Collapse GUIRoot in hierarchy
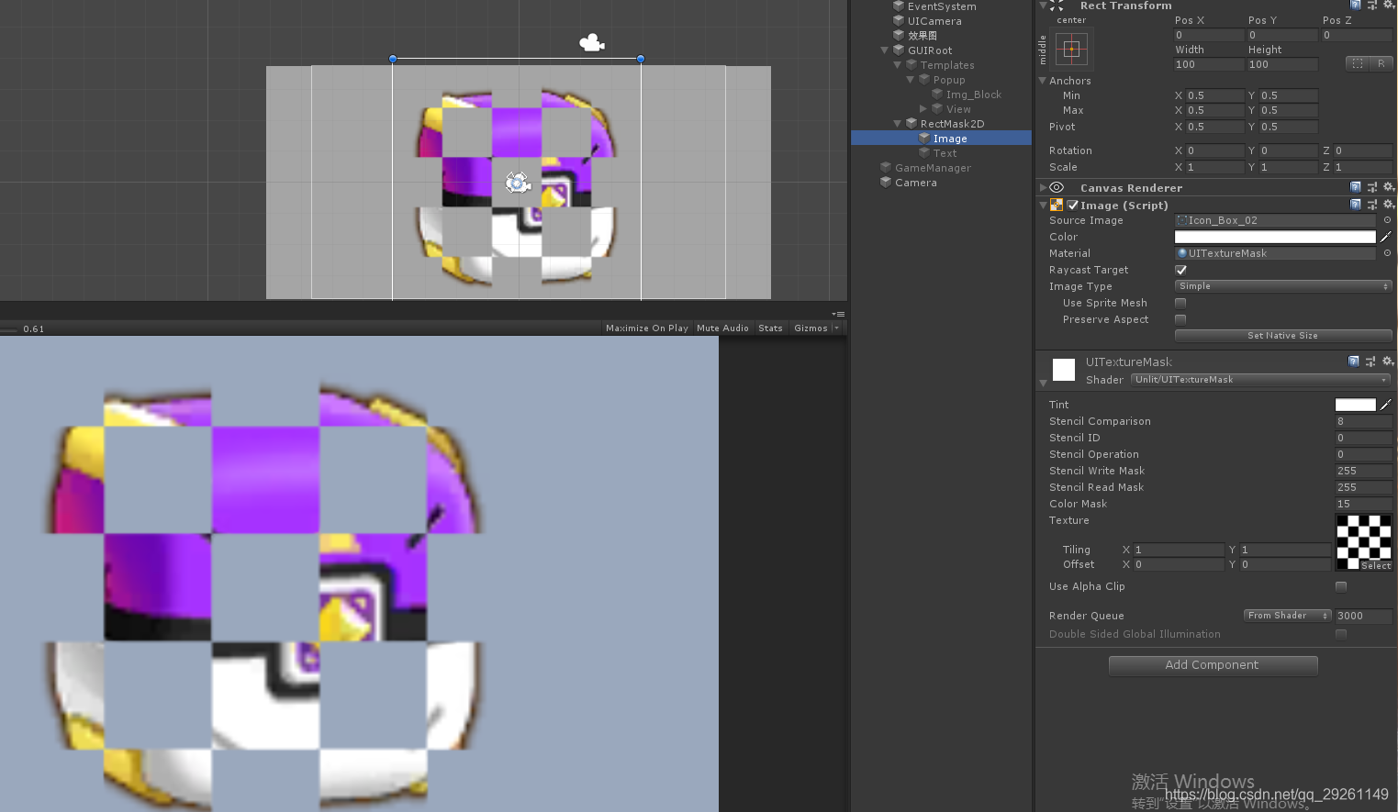 pos(885,50)
